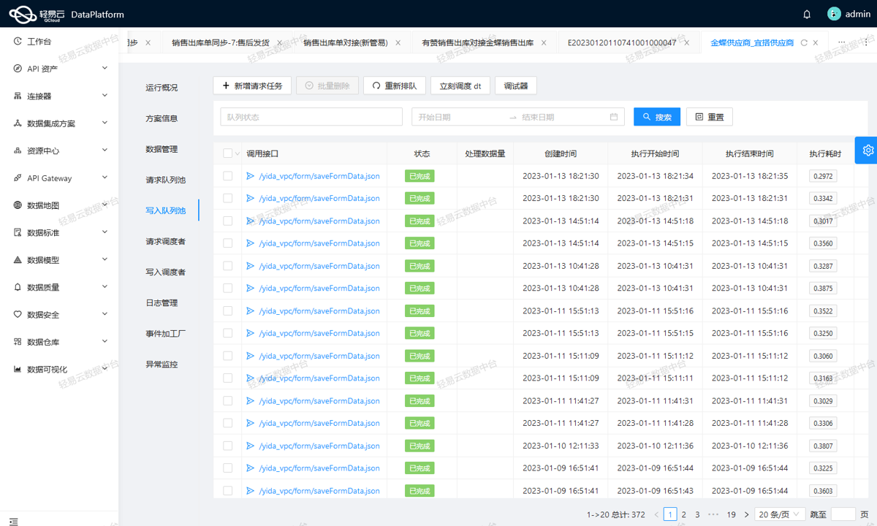Expand the 资源中心 menu chevron
The image size is (877, 526).
(105, 150)
